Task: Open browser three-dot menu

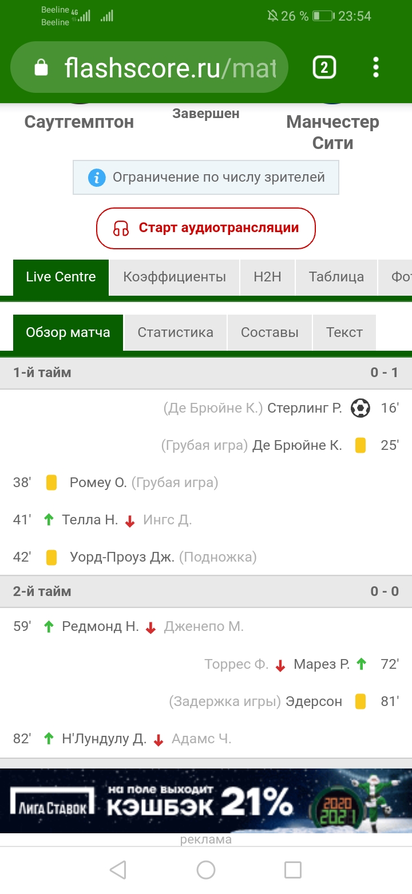Action: [375, 68]
